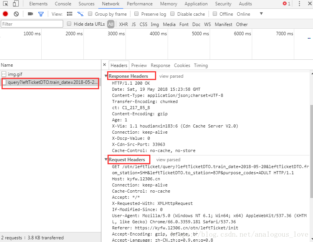Viewport: 313px width, 242px height.
Task: Toggle the device toolbar icon
Action: click(x=16, y=3)
